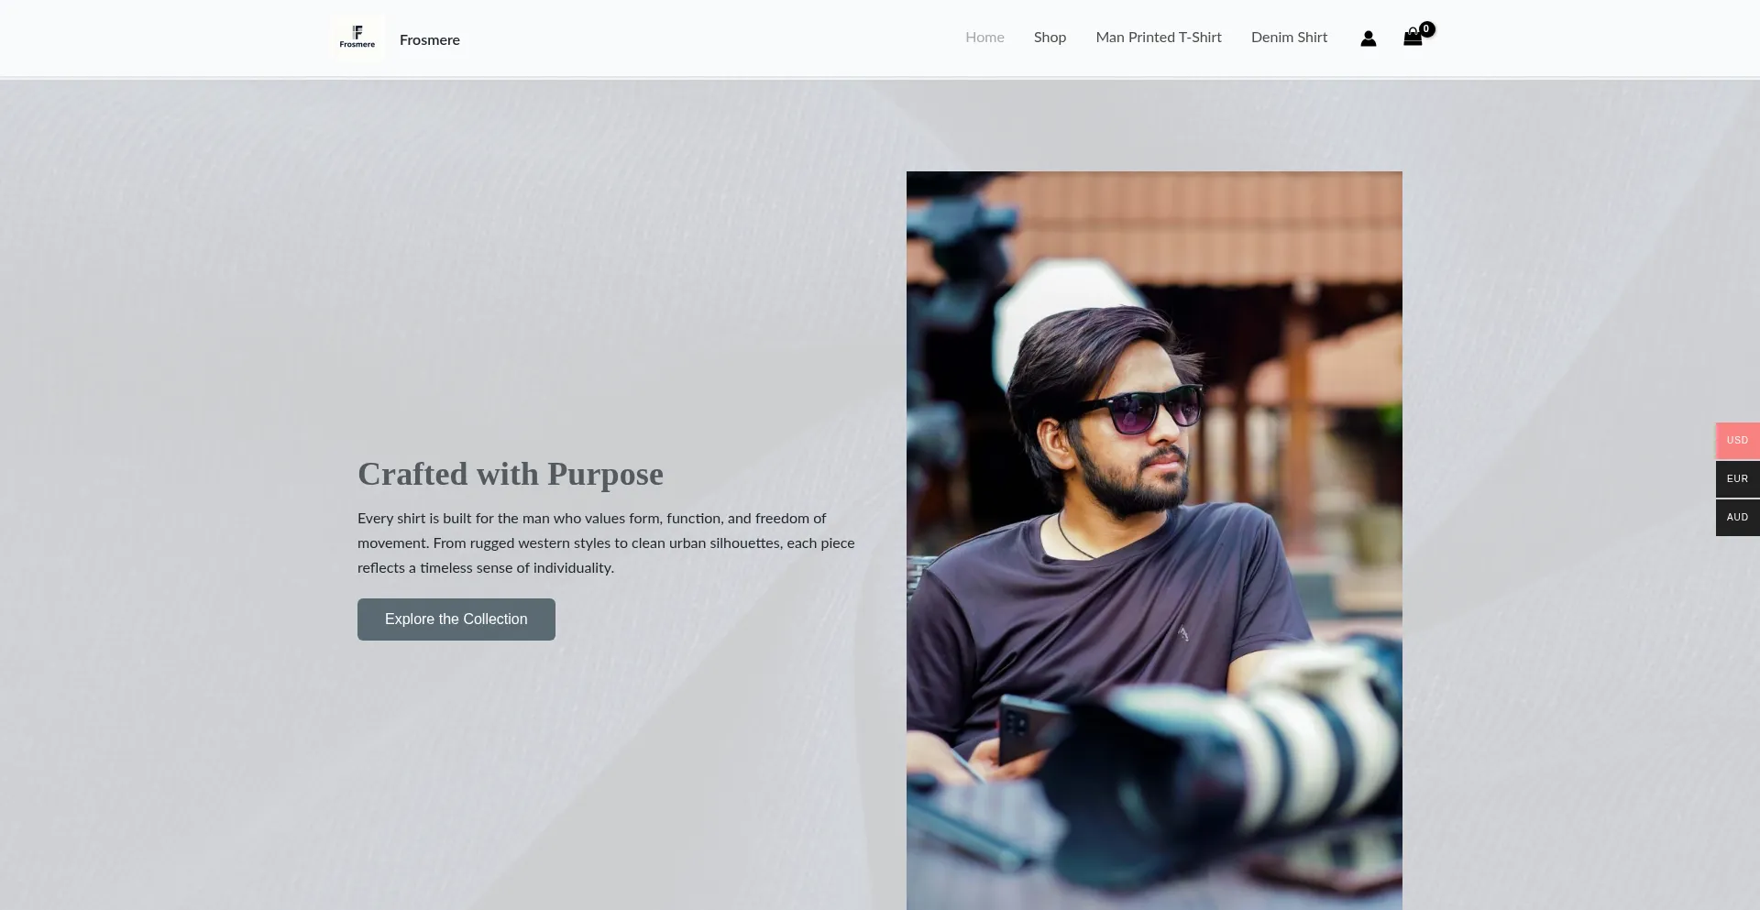Click the Frosmere logo image
Image resolution: width=1760 pixels, height=910 pixels.
tap(357, 38)
